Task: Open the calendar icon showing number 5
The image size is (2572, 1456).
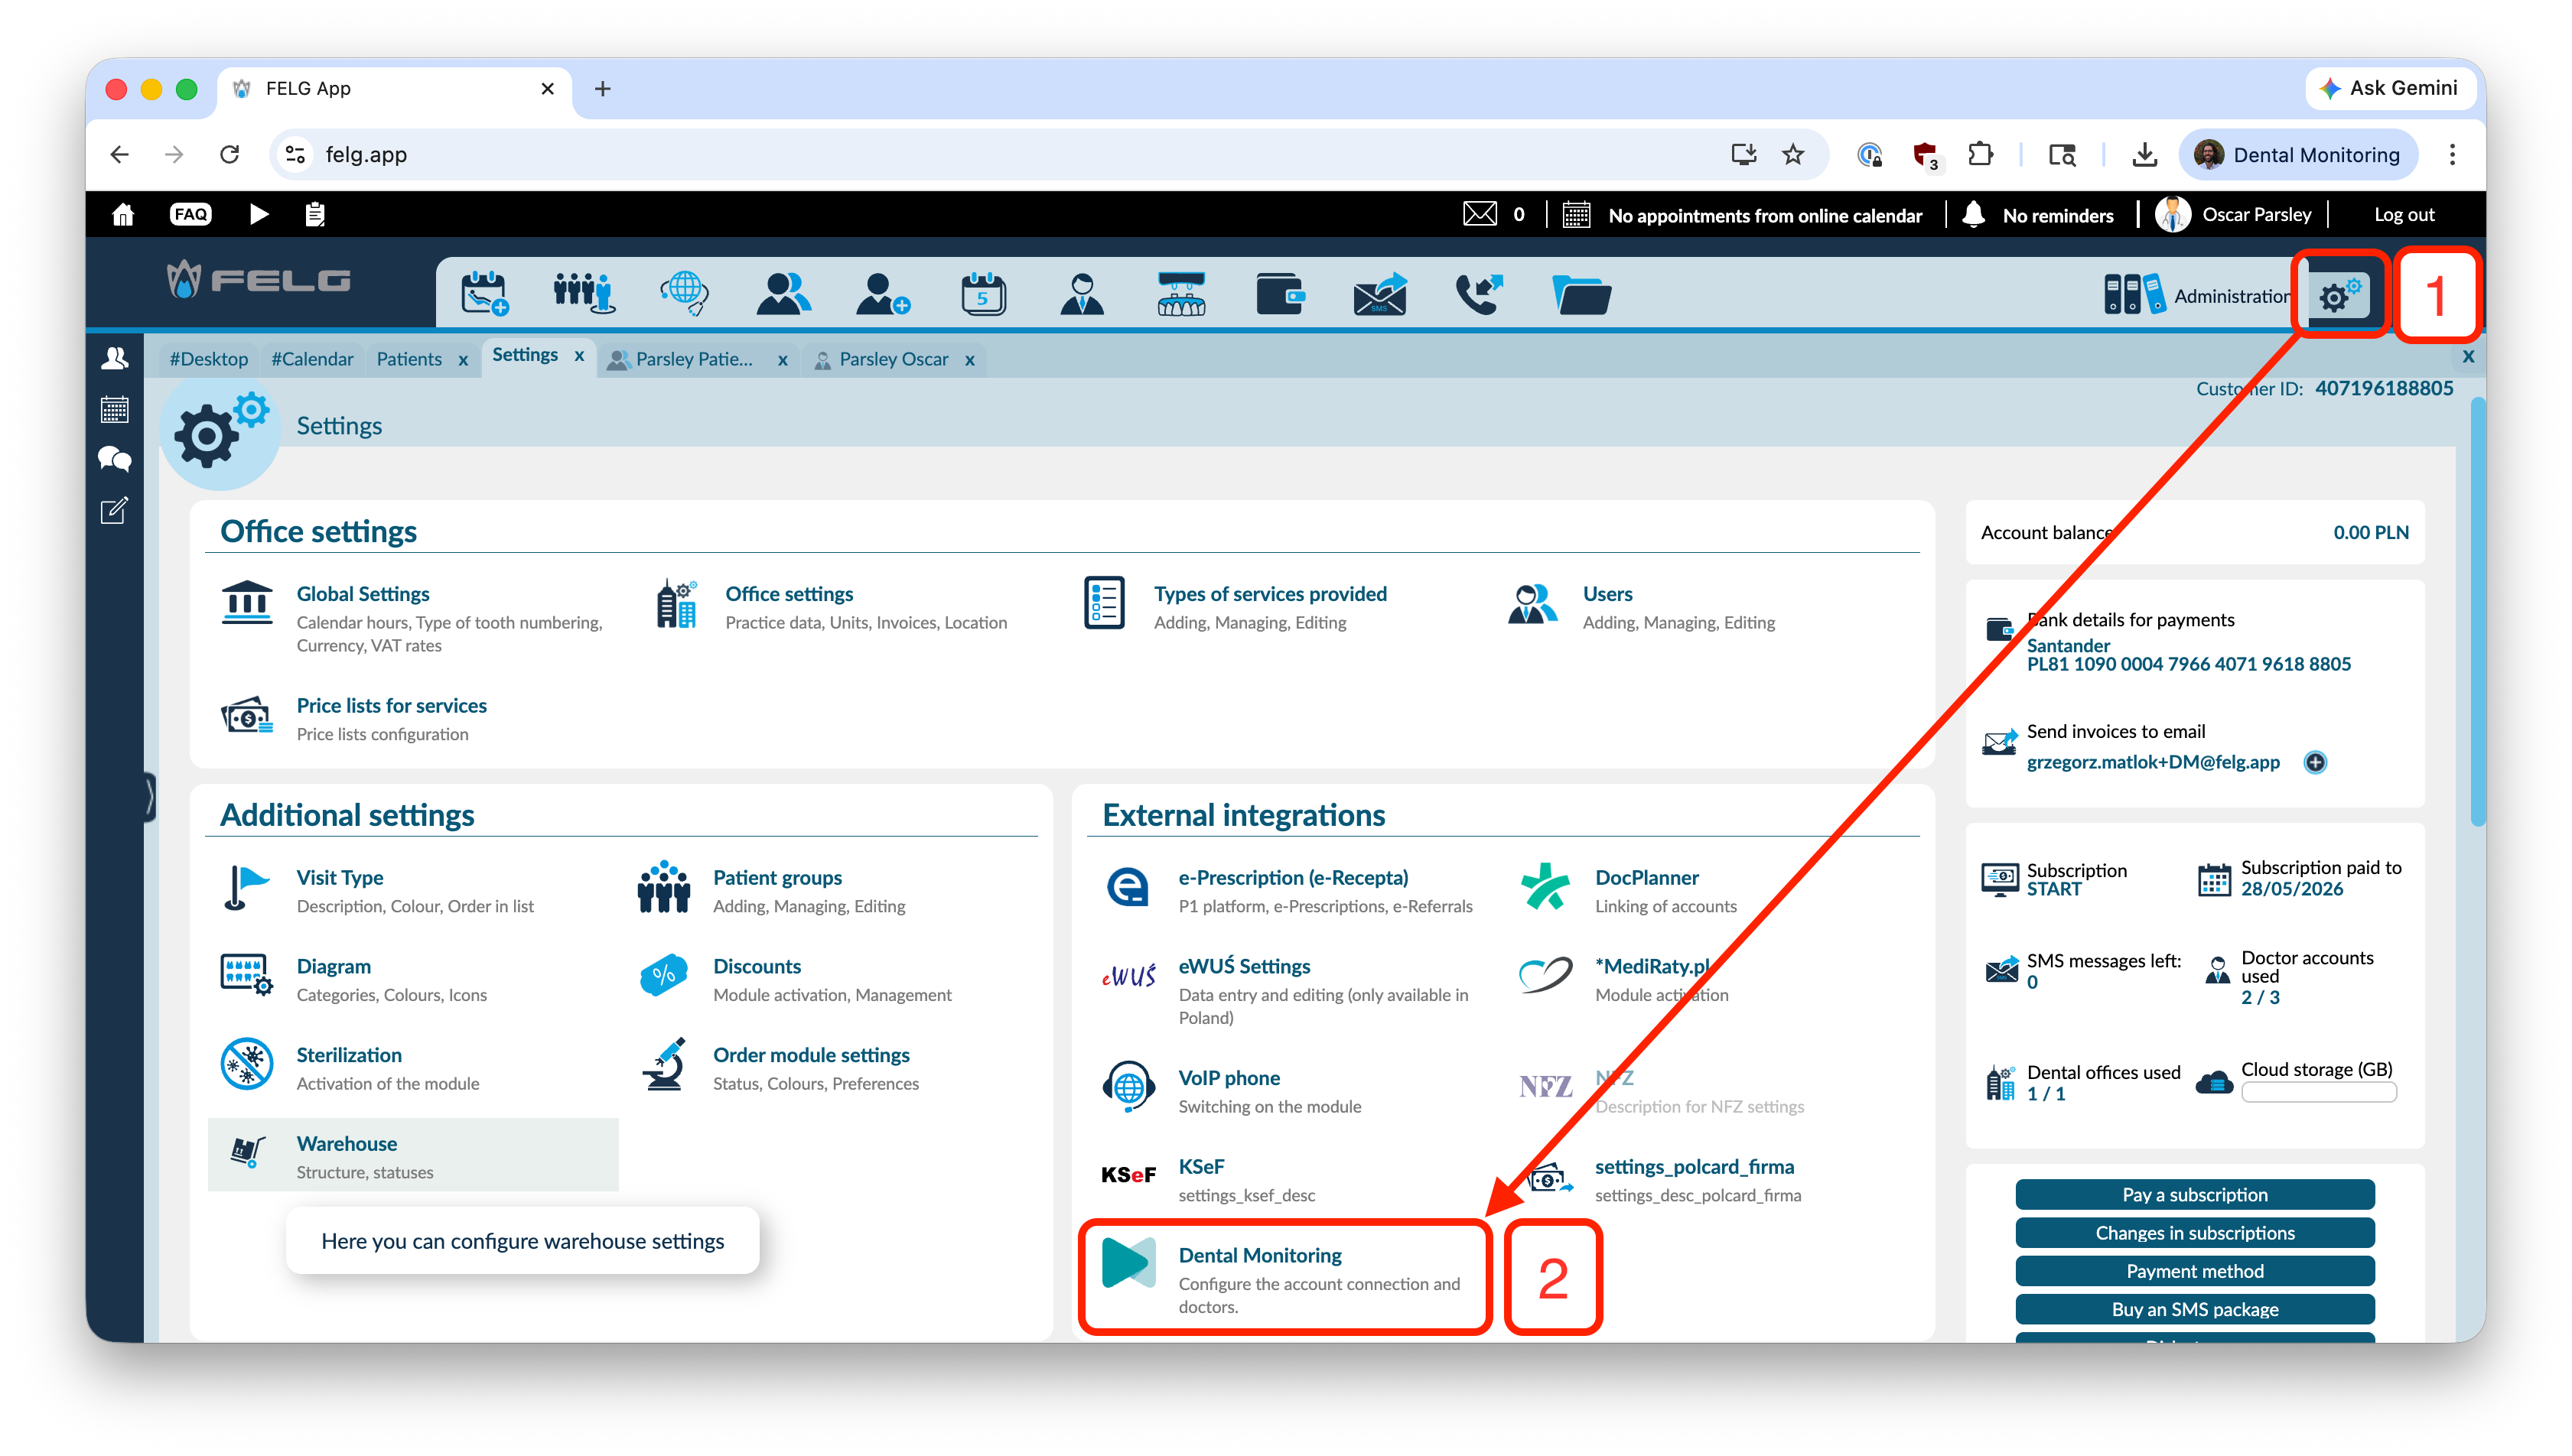Action: coord(982,293)
